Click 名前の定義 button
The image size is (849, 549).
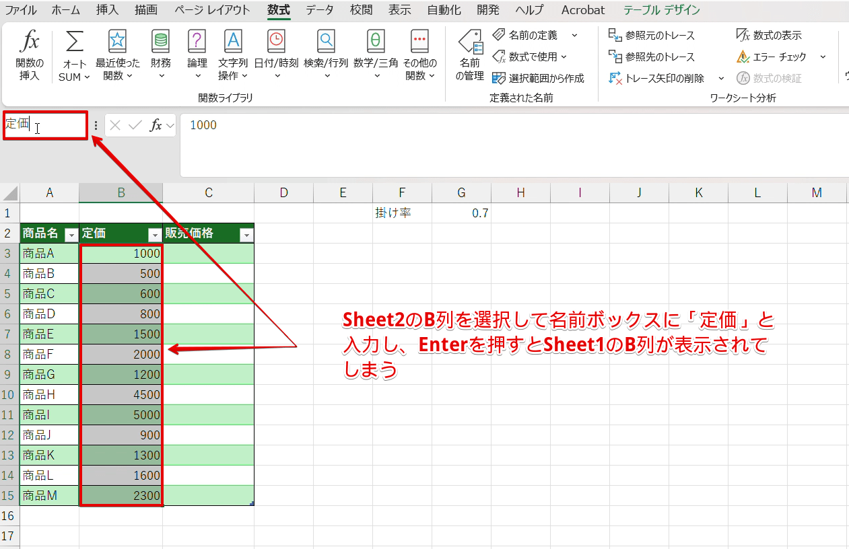pyautogui.click(x=524, y=35)
